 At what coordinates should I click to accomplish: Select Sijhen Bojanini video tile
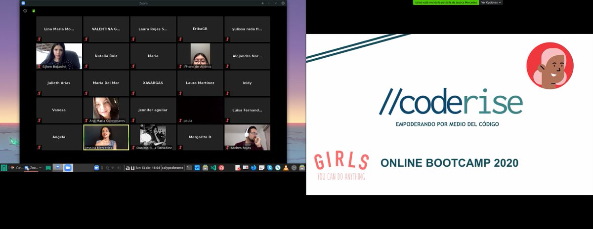point(59,56)
